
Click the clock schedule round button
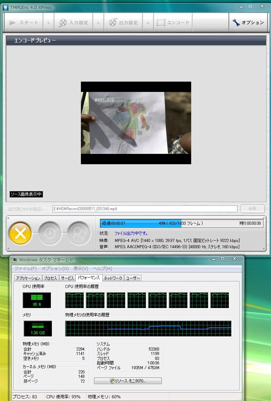[x=50, y=233]
